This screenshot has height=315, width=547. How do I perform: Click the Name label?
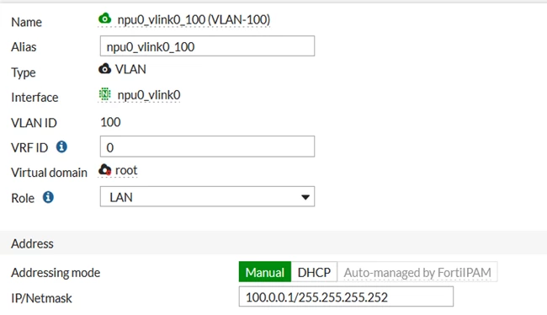point(27,22)
